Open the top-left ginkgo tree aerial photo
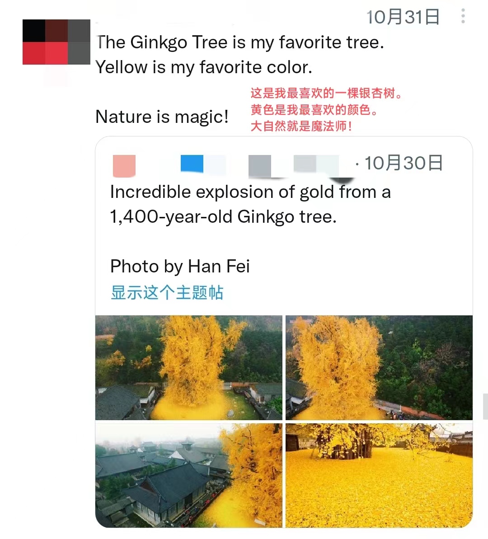 click(188, 367)
